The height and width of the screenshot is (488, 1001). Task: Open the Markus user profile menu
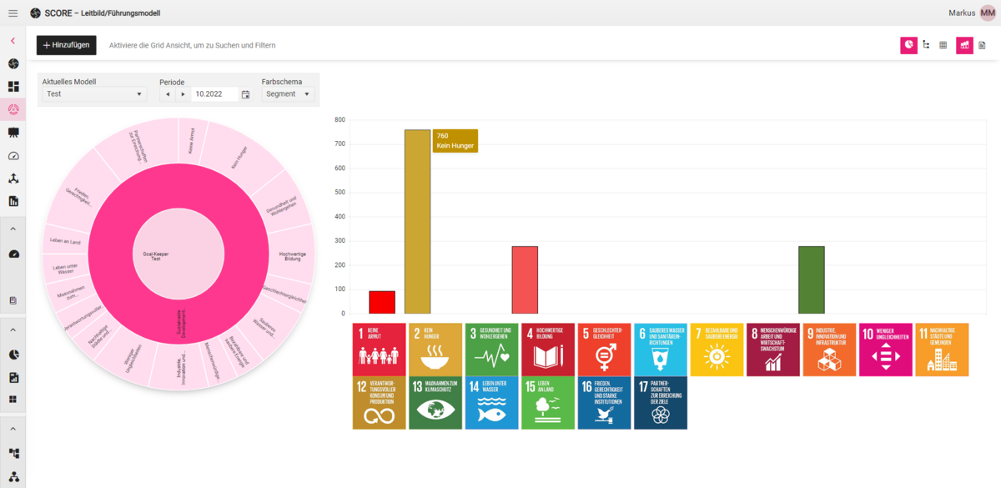pyautogui.click(x=987, y=13)
